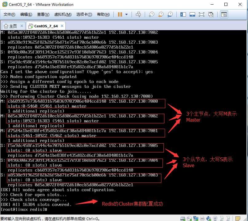Click '>>> Nodes configuration updated' line
The image size is (248, 221).
pyautogui.click(x=38, y=77)
